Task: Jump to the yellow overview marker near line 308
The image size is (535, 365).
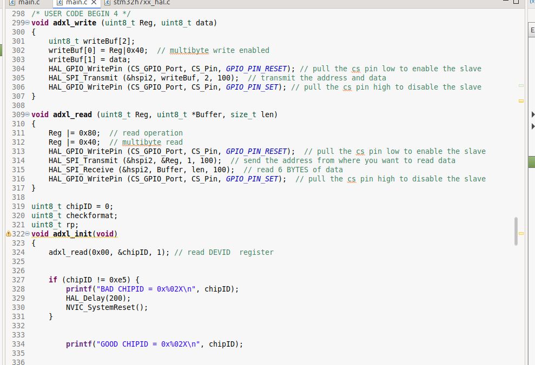Action: (521, 101)
